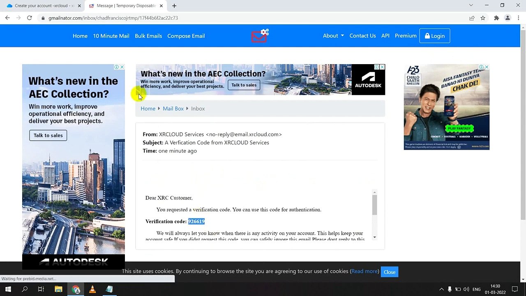Image resolution: width=526 pixels, height=296 pixels.
Task: Expand the About dropdown menu
Action: point(333,36)
